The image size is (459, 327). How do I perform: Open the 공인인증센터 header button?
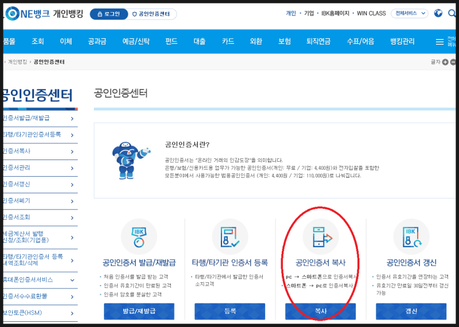151,14
